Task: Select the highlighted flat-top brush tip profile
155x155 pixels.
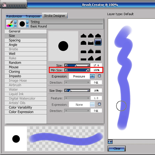Action: (98, 42)
